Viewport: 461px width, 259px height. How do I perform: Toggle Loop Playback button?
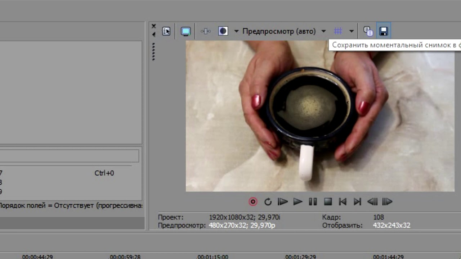tap(268, 202)
